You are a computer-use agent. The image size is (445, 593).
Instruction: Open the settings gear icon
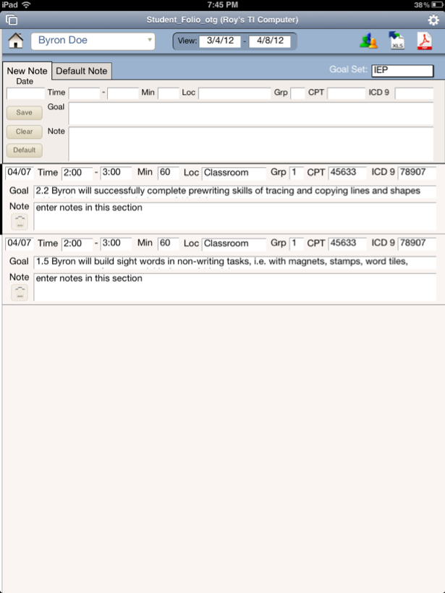[433, 20]
